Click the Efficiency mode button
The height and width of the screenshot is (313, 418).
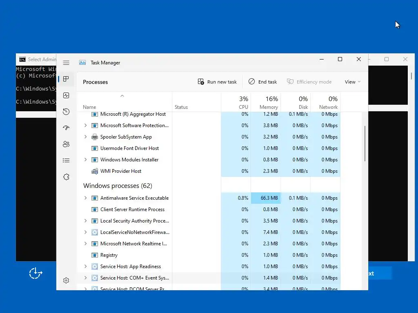[309, 82]
